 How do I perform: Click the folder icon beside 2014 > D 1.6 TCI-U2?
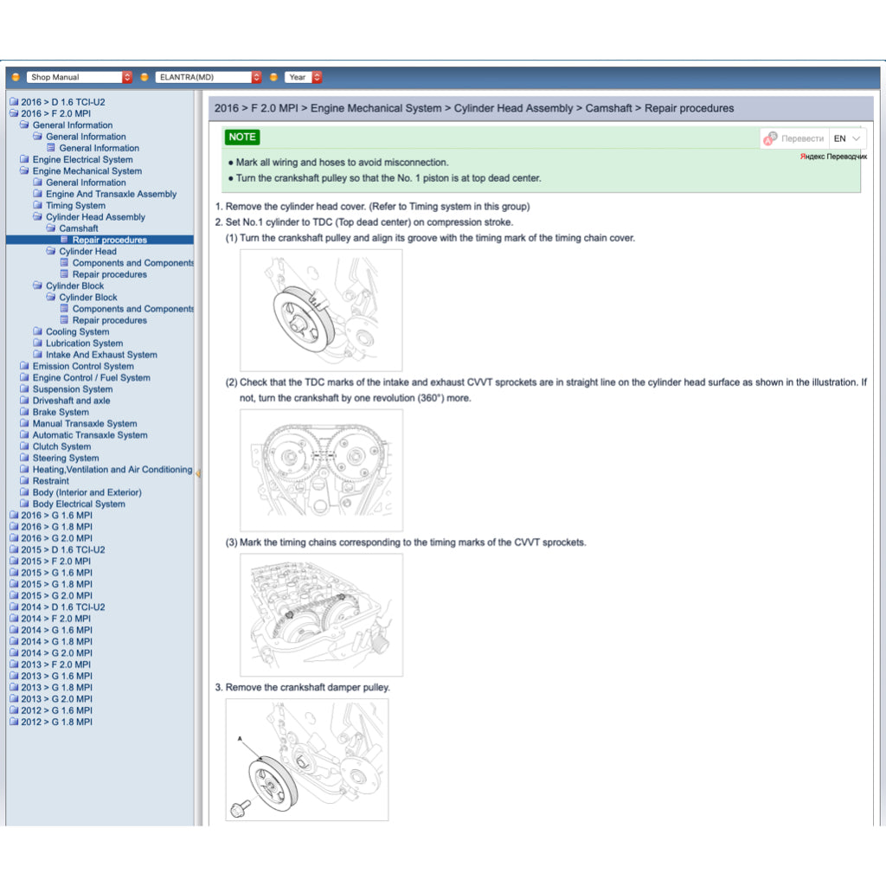(13, 607)
